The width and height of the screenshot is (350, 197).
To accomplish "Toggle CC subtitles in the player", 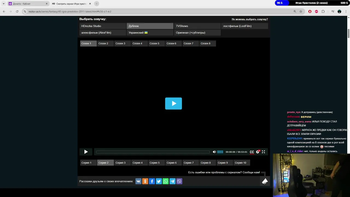I will click(x=252, y=152).
